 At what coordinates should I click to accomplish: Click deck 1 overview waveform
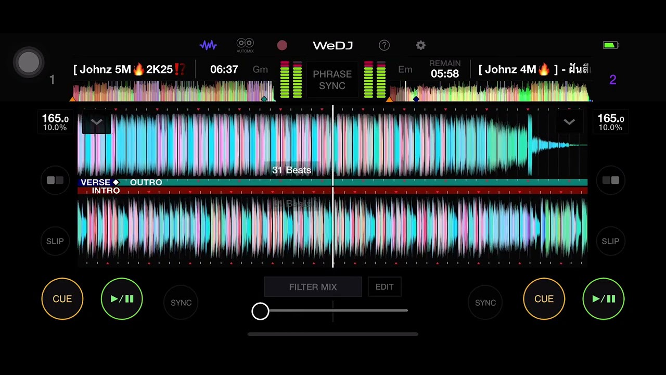click(x=174, y=91)
